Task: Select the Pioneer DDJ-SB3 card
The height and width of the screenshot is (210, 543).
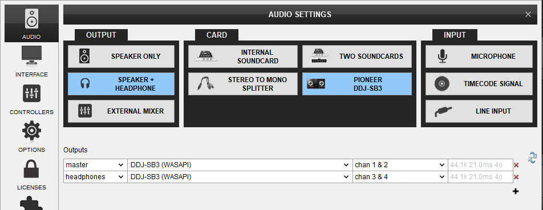Action: pyautogui.click(x=357, y=84)
